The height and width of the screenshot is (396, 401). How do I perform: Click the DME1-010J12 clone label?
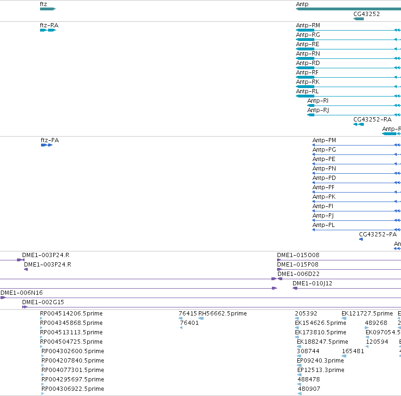coord(312,283)
